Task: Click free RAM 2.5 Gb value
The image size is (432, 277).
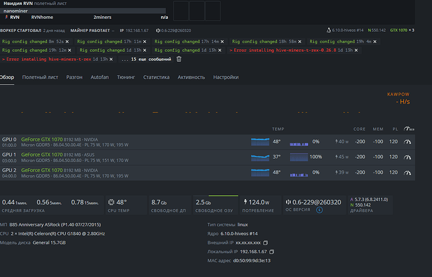Action: point(203,203)
